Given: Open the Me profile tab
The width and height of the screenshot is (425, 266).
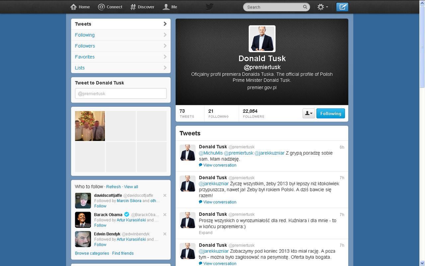Looking at the screenshot, I should point(170,7).
